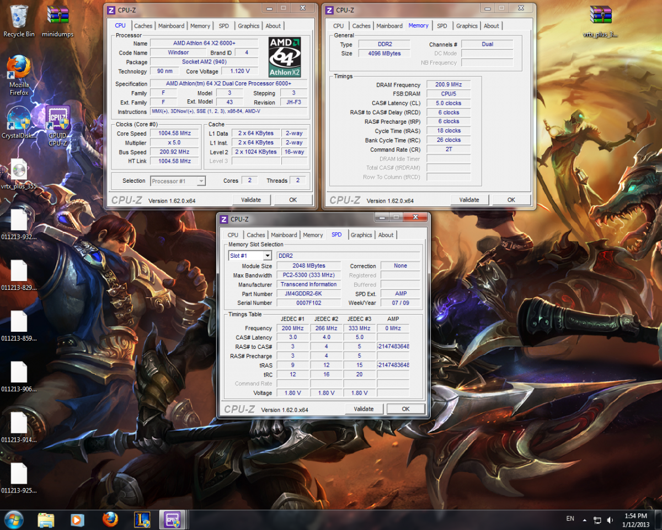662x530 pixels.
Task: Select the 011213-932 dump file
Action: 19,225
